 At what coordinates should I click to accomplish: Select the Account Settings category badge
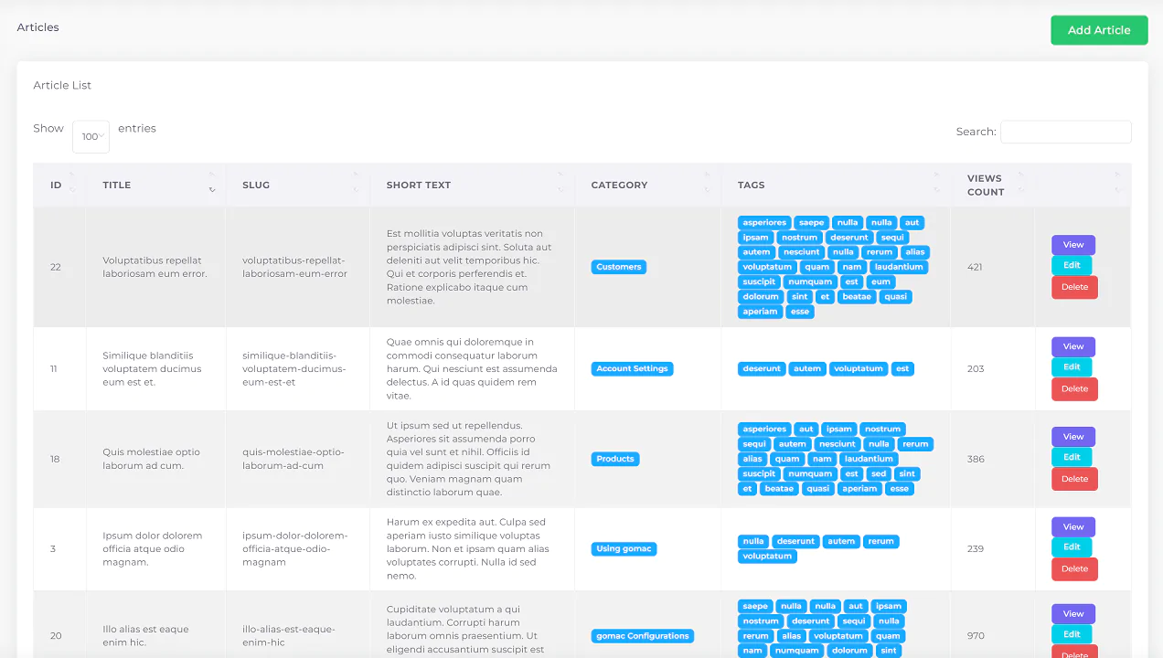[633, 369]
